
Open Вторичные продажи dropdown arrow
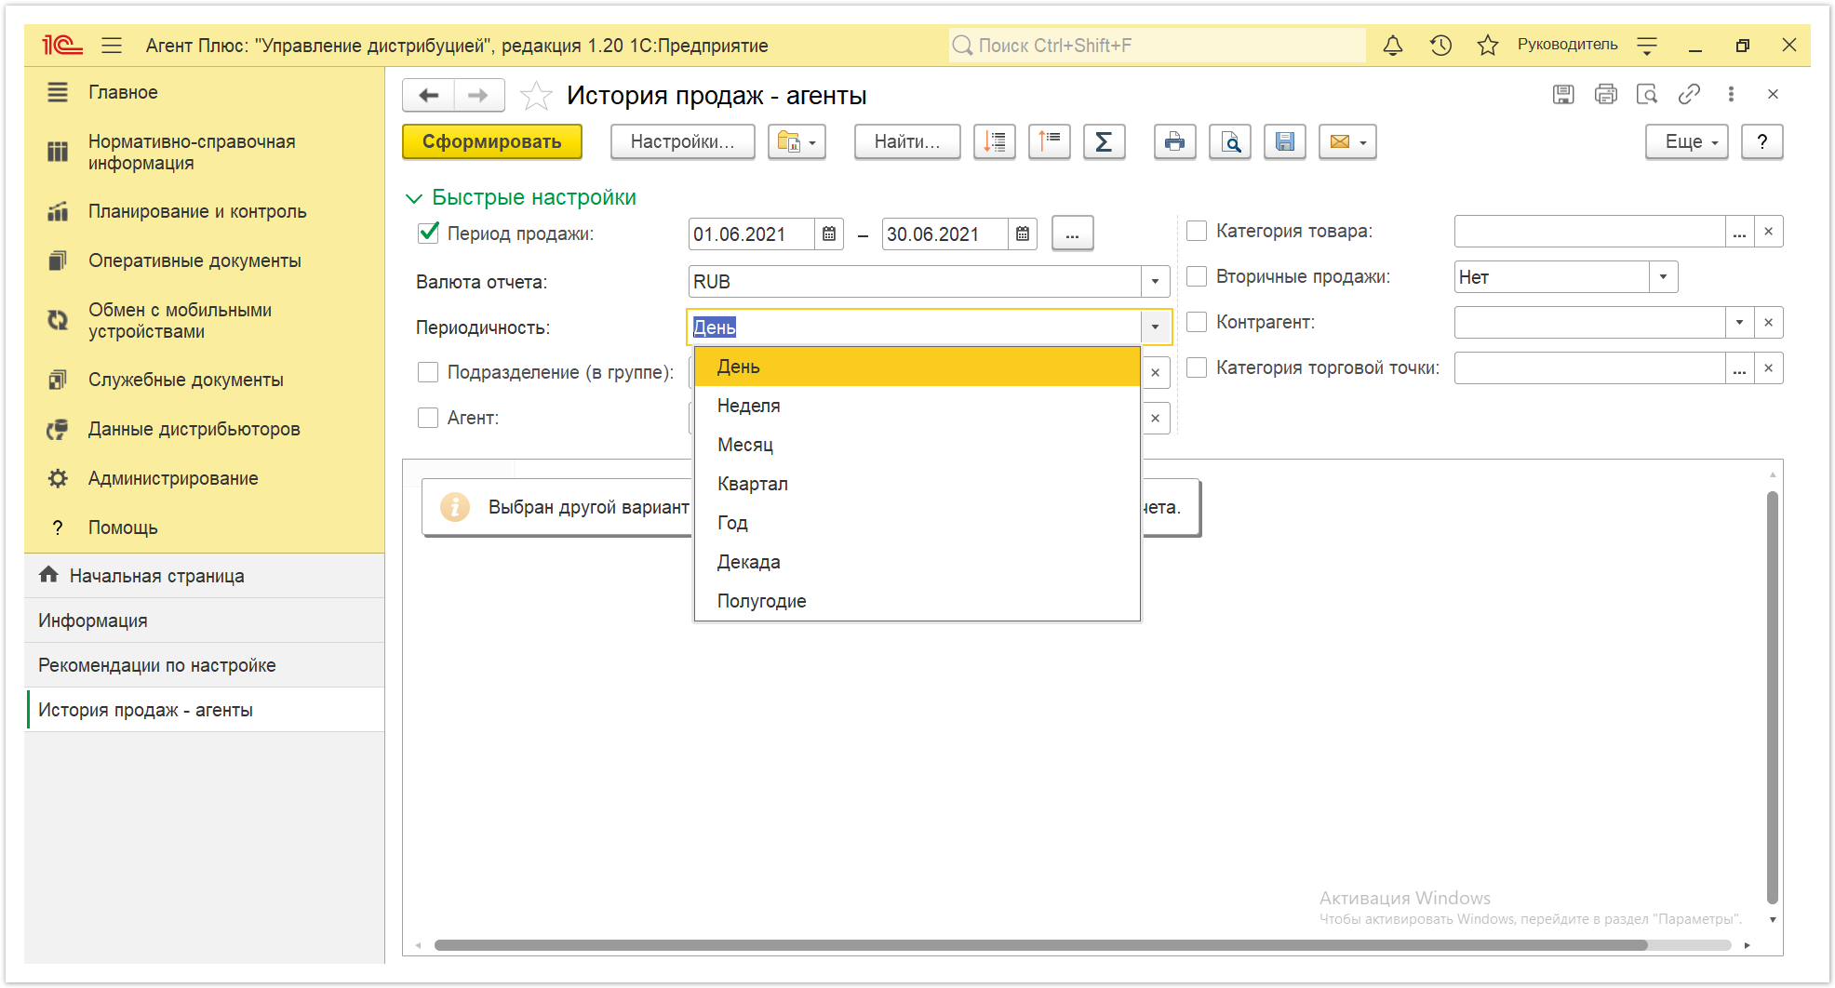click(1663, 276)
